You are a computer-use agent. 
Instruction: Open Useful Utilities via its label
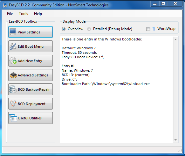click(x=30, y=118)
